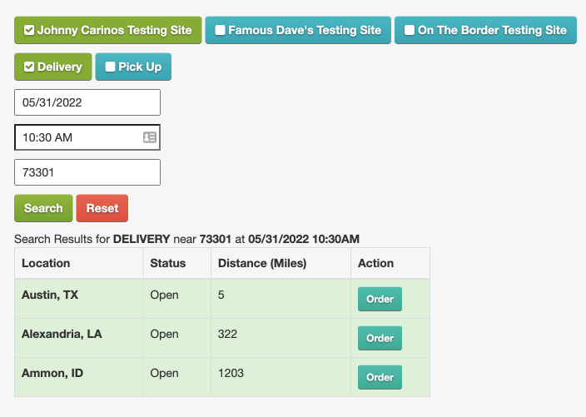Toggle the Delivery option
586x417 pixels.
[53, 67]
